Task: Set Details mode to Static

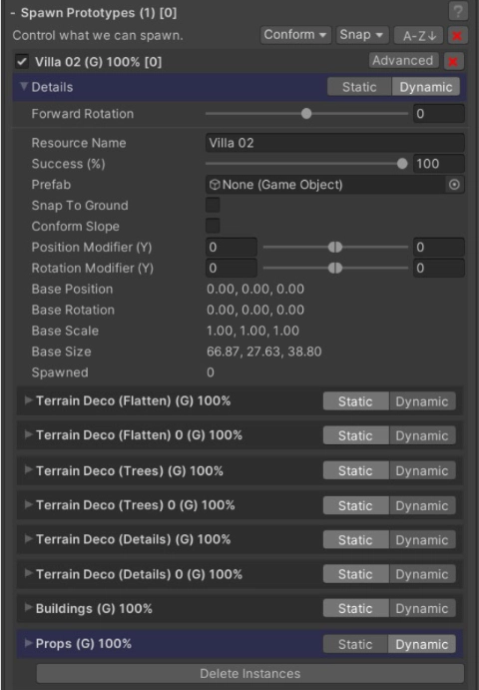Action: tap(359, 87)
